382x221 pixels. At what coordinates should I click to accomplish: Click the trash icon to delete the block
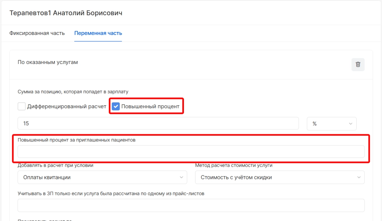pyautogui.click(x=358, y=64)
